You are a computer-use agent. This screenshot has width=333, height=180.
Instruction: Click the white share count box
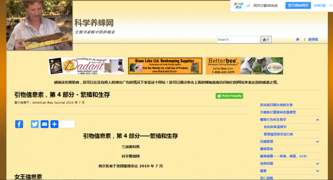click(x=67, y=124)
